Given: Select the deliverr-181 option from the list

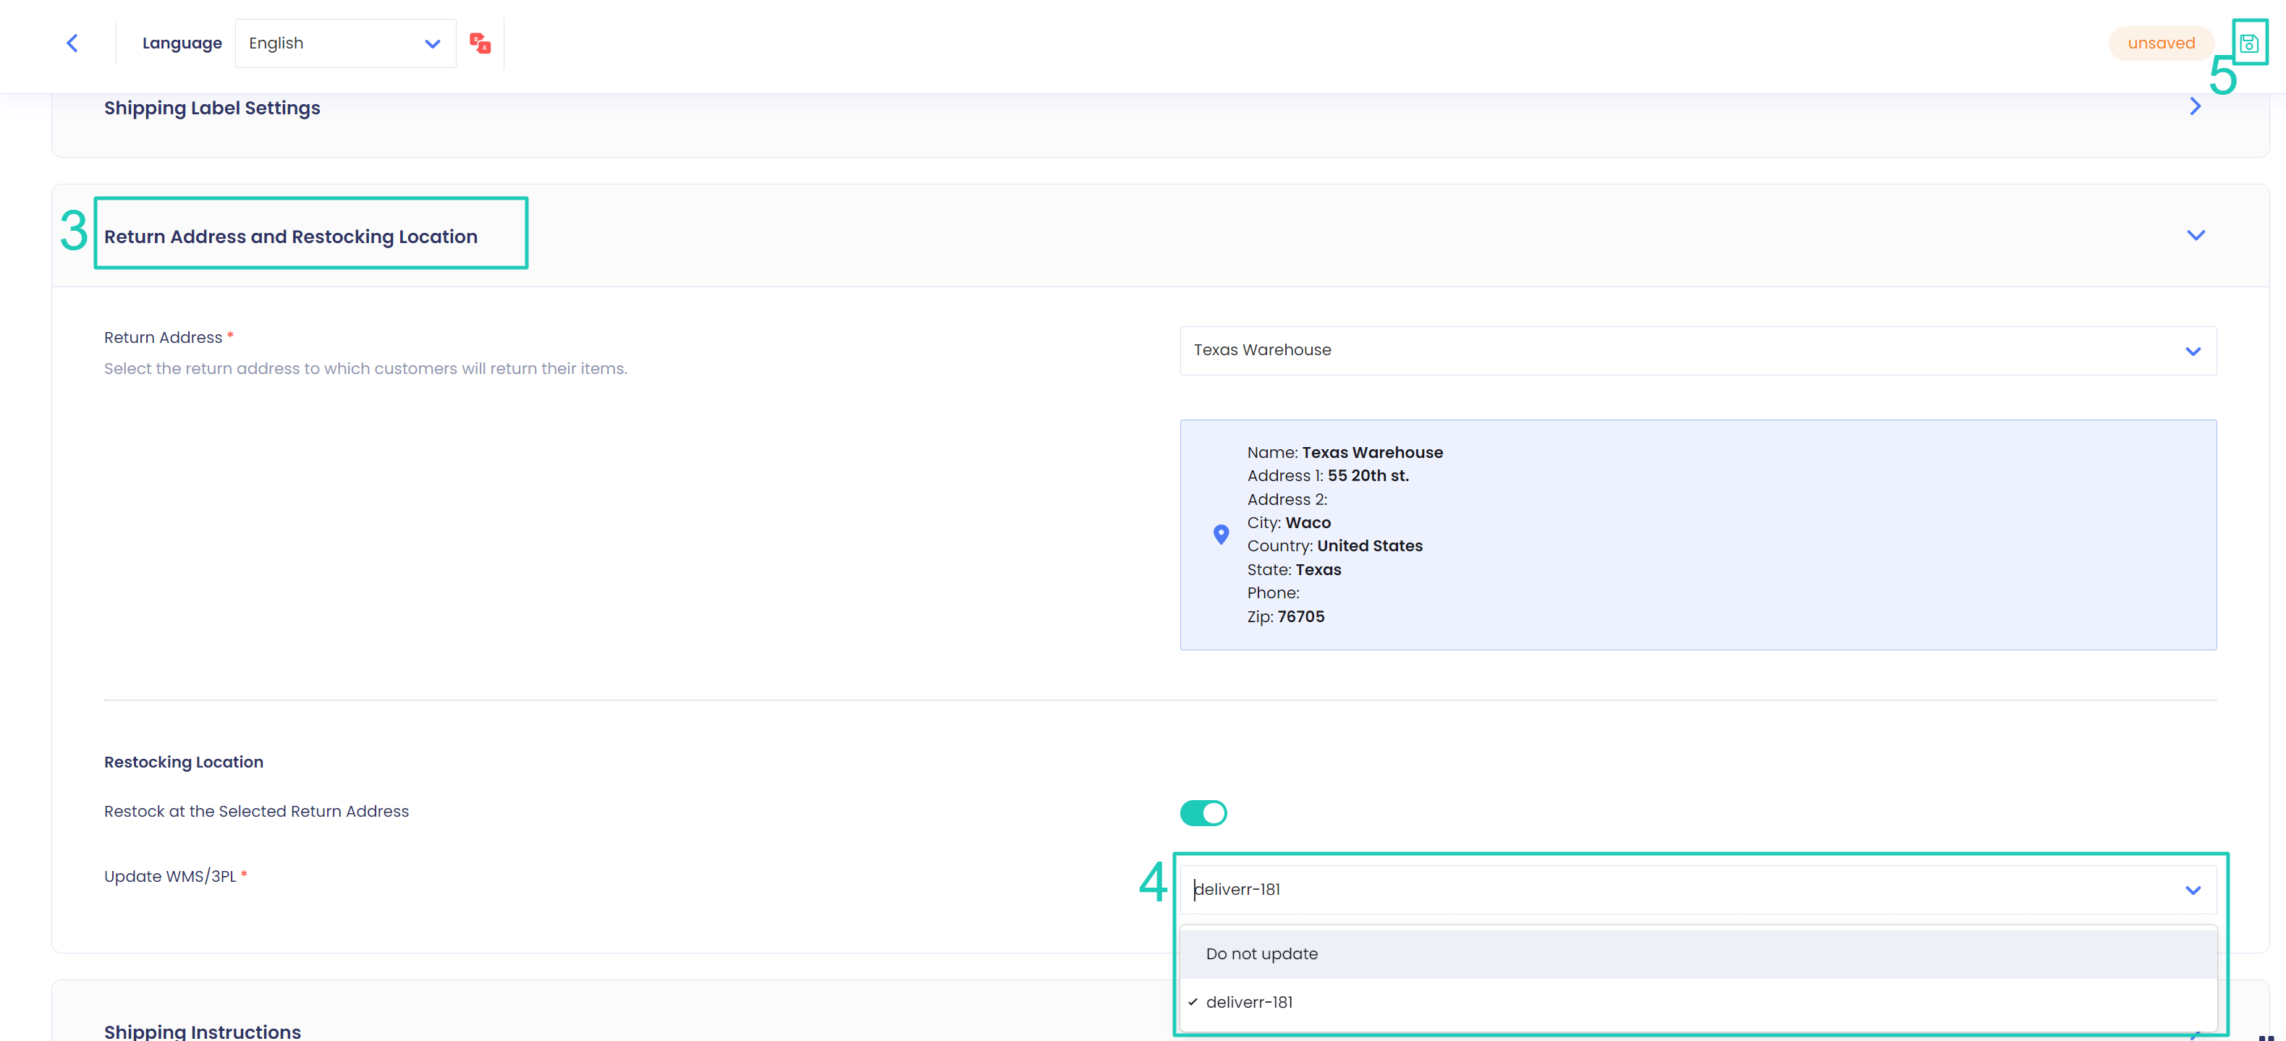Looking at the screenshot, I should point(1250,1001).
